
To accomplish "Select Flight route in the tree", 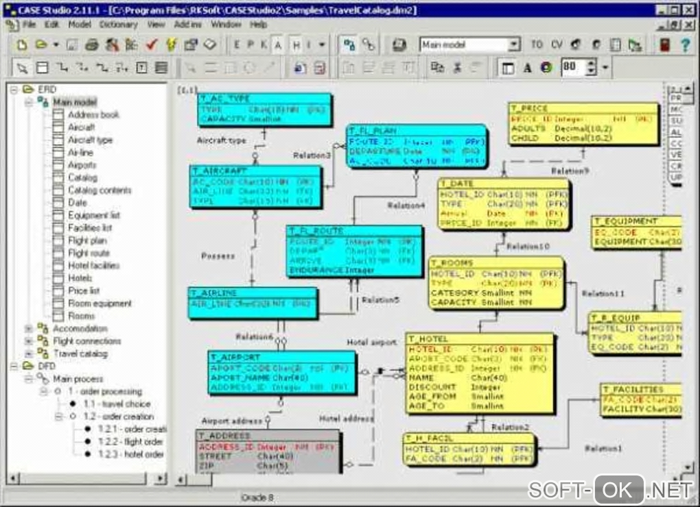I will (x=89, y=253).
